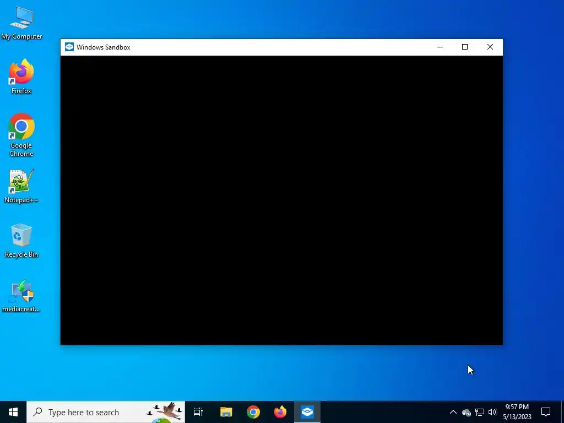Screen dimensions: 564x423
Task: Click the cloud sync tray icon
Action: click(x=467, y=412)
